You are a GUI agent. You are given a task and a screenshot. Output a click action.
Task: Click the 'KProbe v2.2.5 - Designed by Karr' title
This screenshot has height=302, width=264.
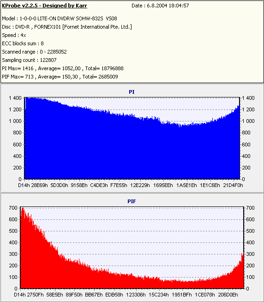pyautogui.click(x=44, y=6)
